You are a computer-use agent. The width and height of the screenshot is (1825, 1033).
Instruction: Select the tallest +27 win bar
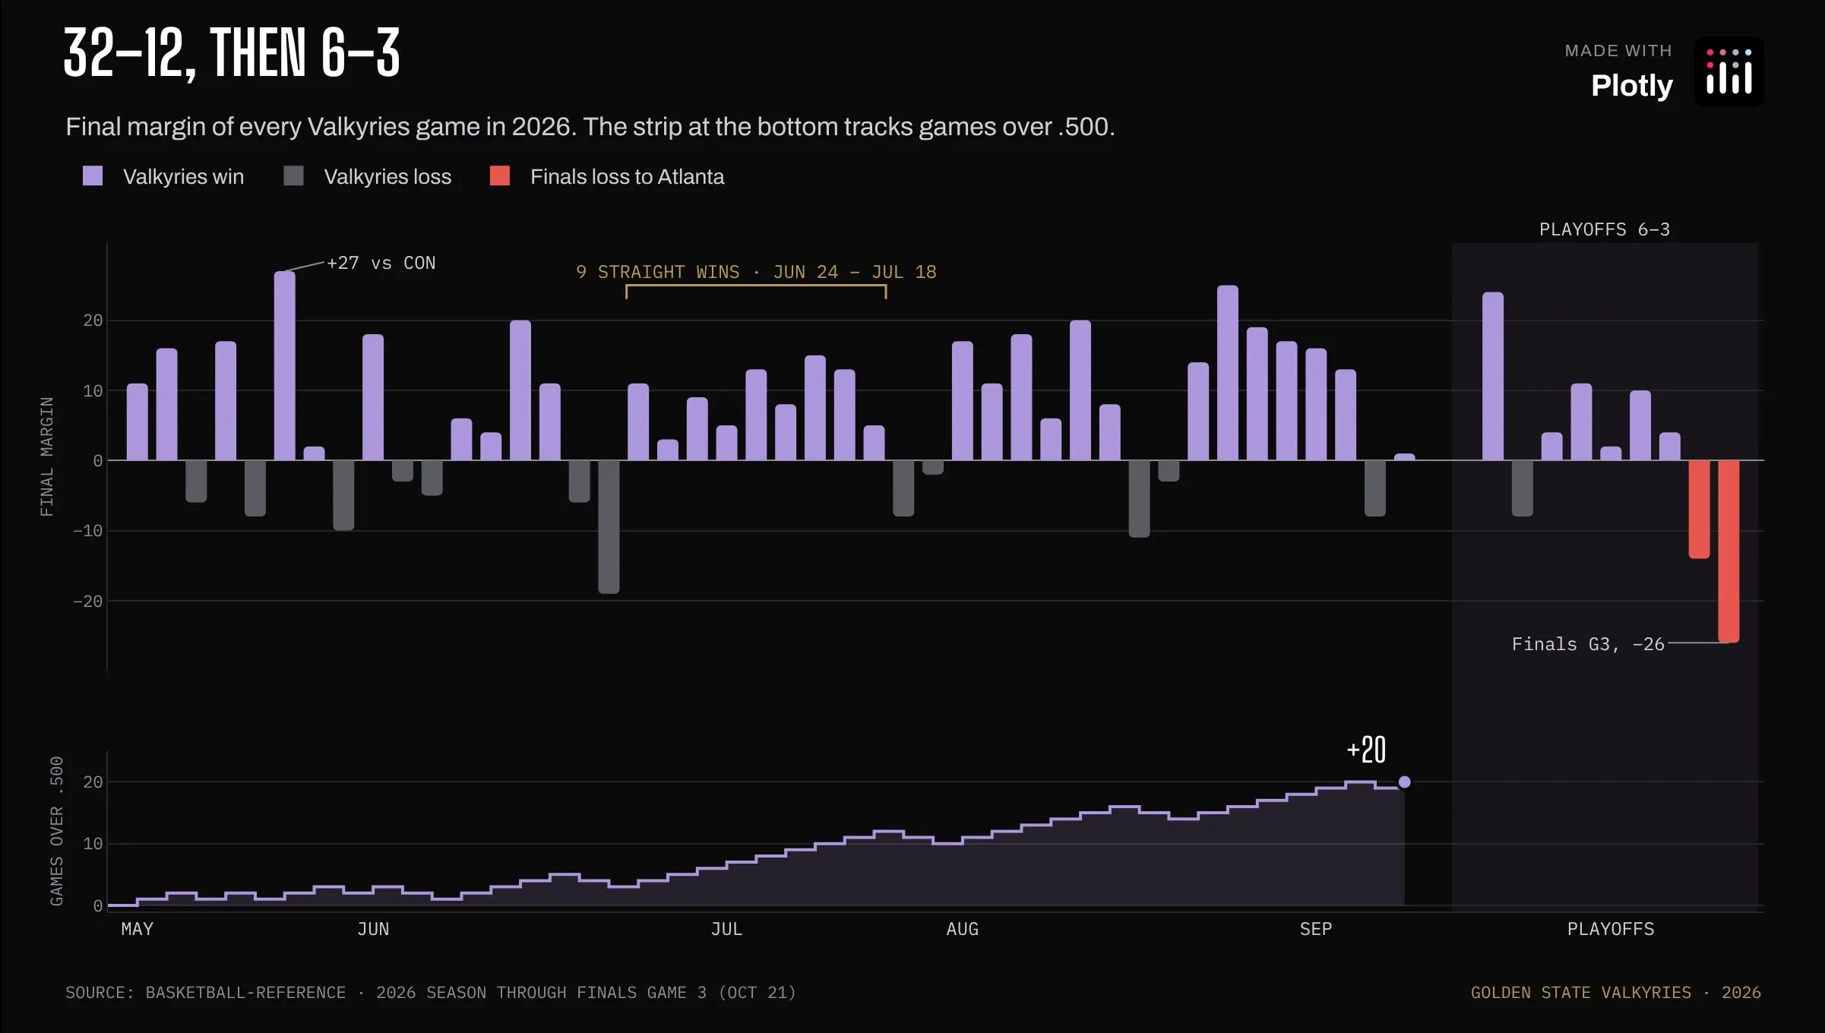285,365
